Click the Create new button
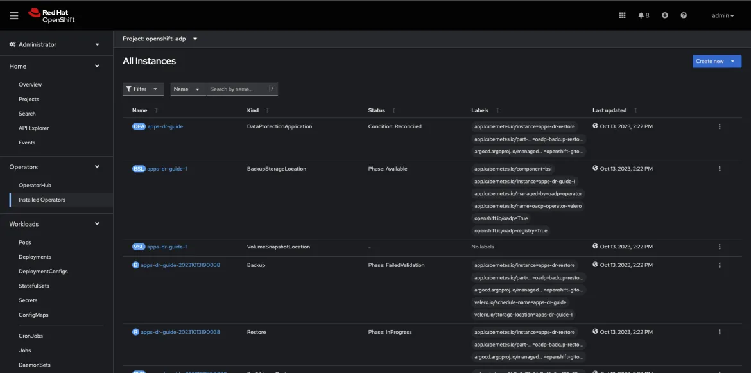Viewport: 751px width, 373px height. pos(709,61)
